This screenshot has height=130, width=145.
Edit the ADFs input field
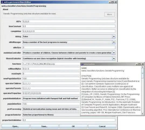tap(69, 21)
